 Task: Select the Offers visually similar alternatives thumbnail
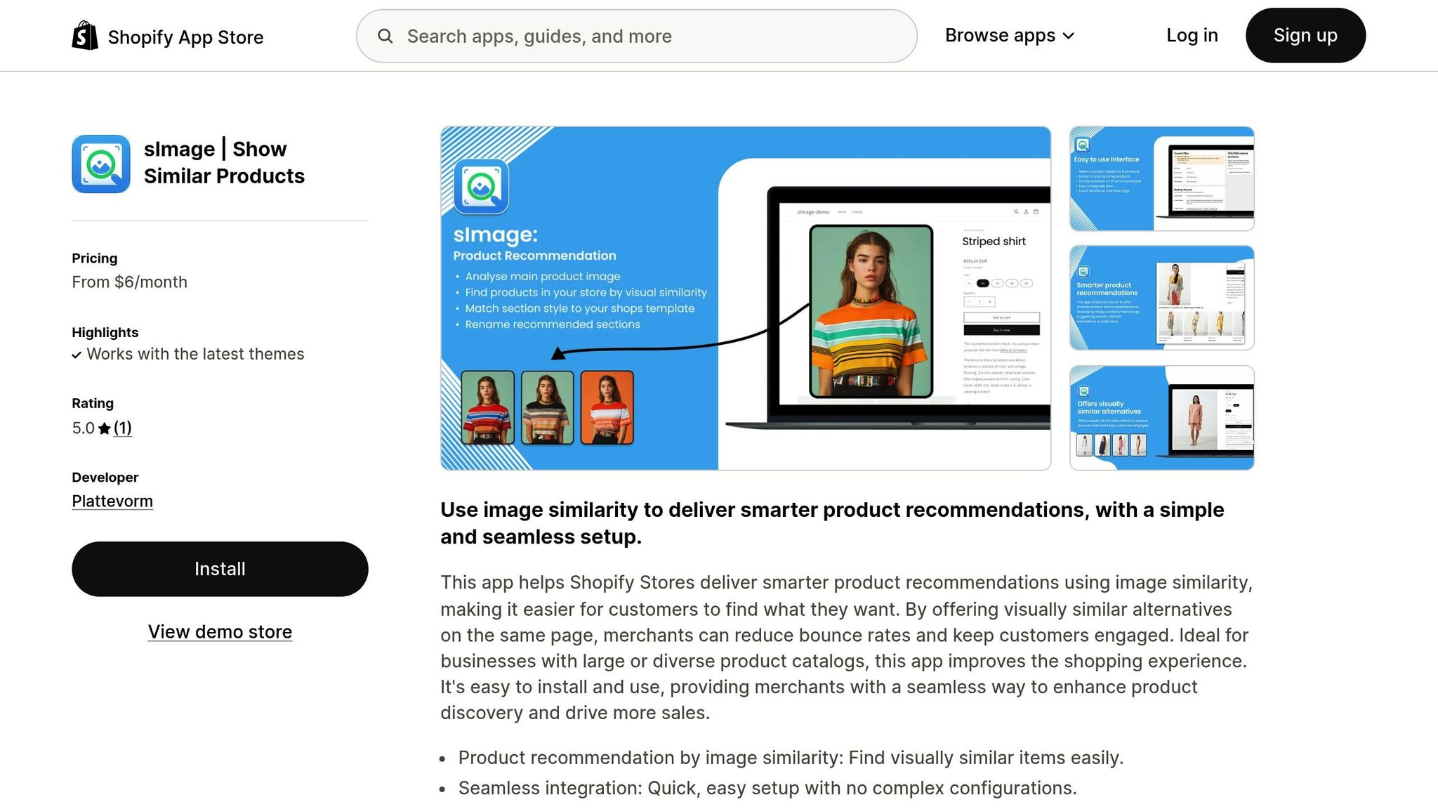pos(1161,418)
